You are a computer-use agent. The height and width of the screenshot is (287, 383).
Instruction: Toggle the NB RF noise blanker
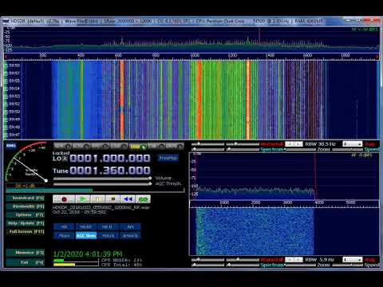pyautogui.click(x=86, y=226)
